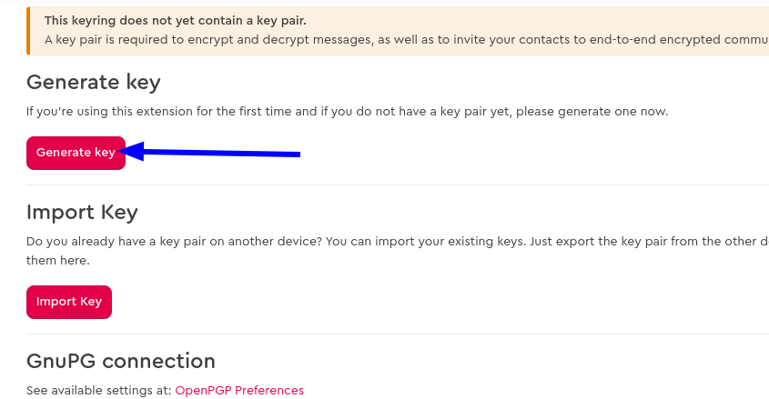
Task: Click the 'Do you already have a key pair' text
Action: pyautogui.click(x=398, y=242)
